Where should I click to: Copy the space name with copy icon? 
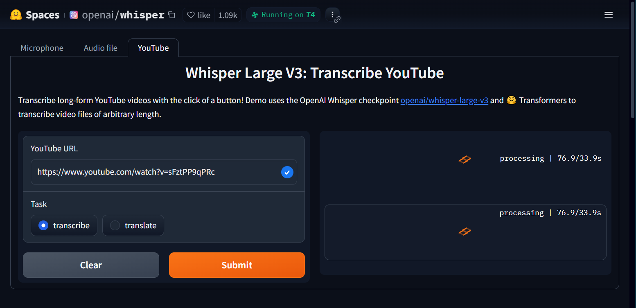172,15
